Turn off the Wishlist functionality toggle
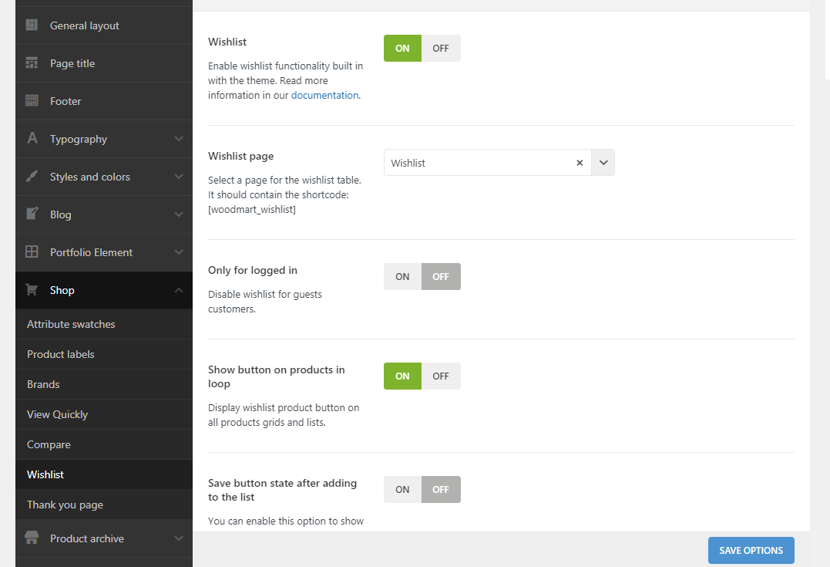This screenshot has width=830, height=567. point(441,49)
